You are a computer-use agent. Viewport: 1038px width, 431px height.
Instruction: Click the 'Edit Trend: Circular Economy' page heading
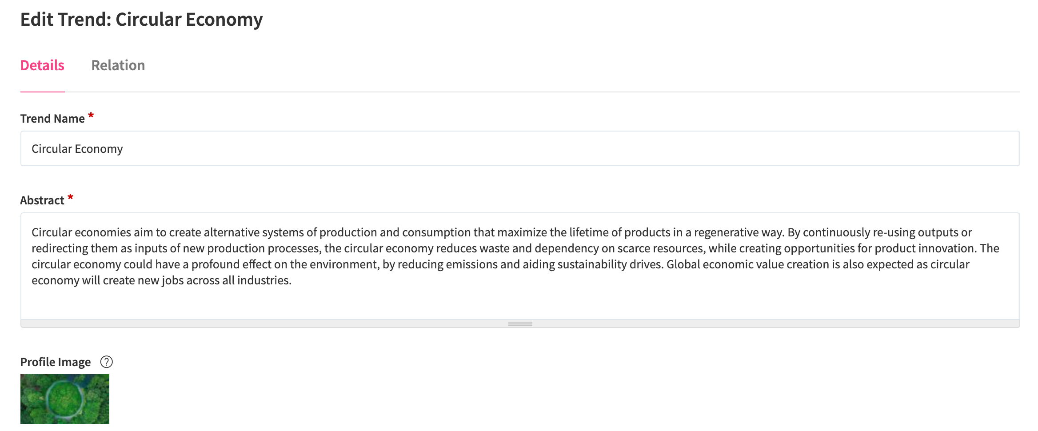tap(141, 20)
